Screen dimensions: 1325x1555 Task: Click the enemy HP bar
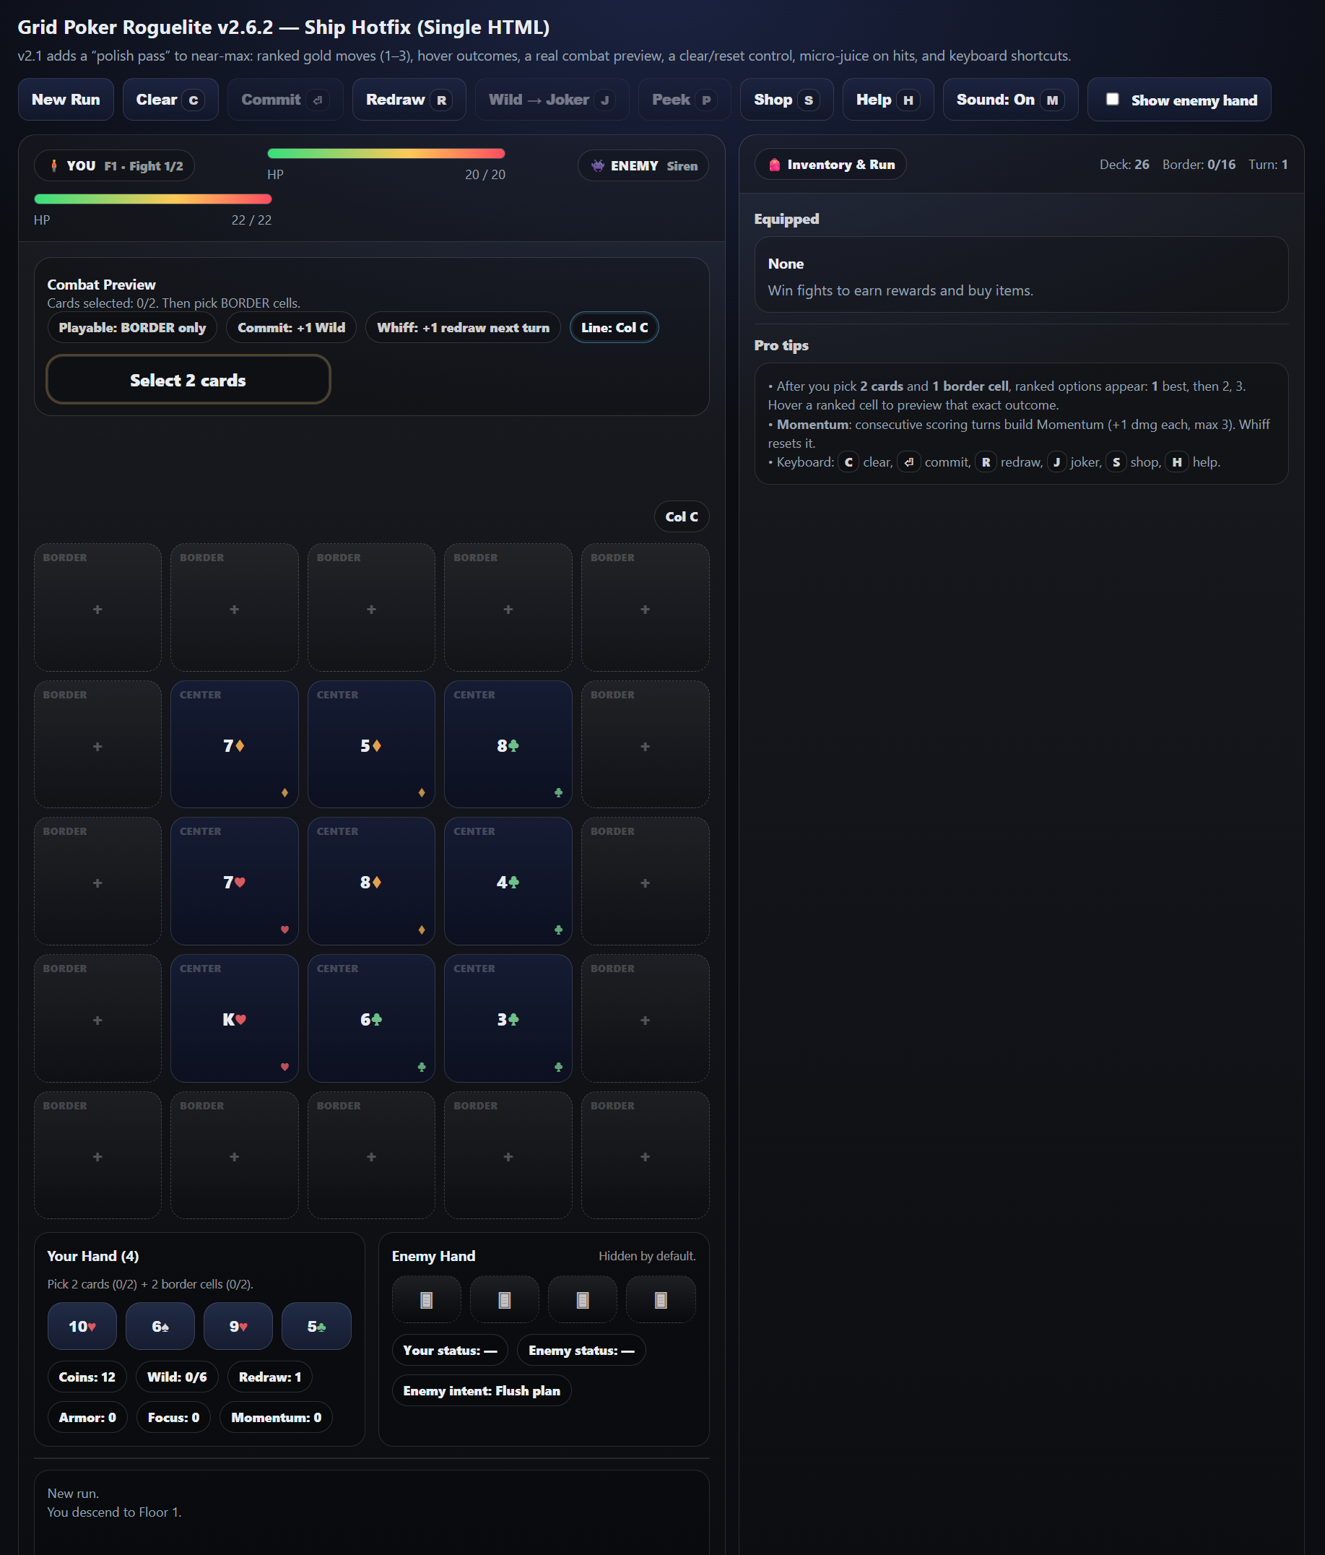[x=386, y=153]
